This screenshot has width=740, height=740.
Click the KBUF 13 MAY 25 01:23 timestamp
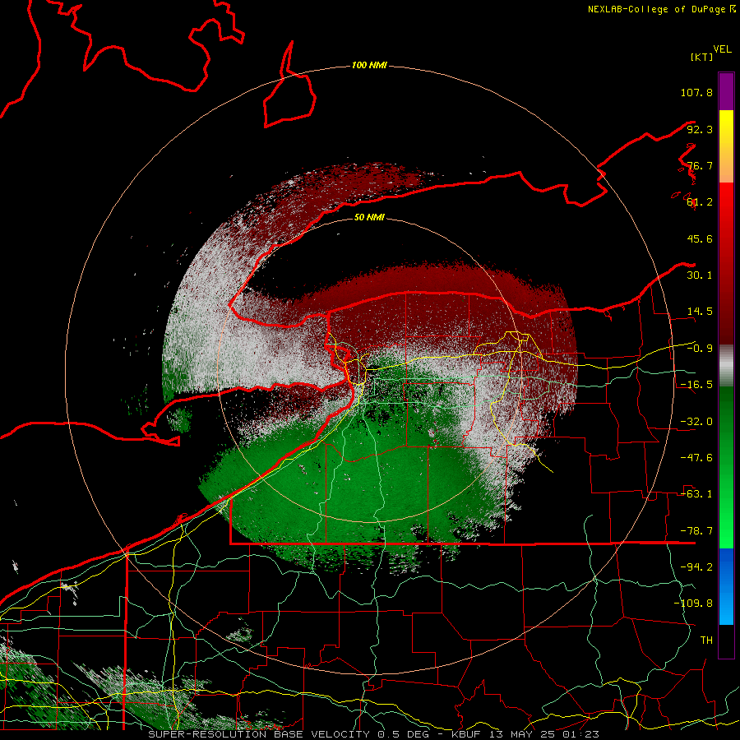pyautogui.click(x=525, y=734)
